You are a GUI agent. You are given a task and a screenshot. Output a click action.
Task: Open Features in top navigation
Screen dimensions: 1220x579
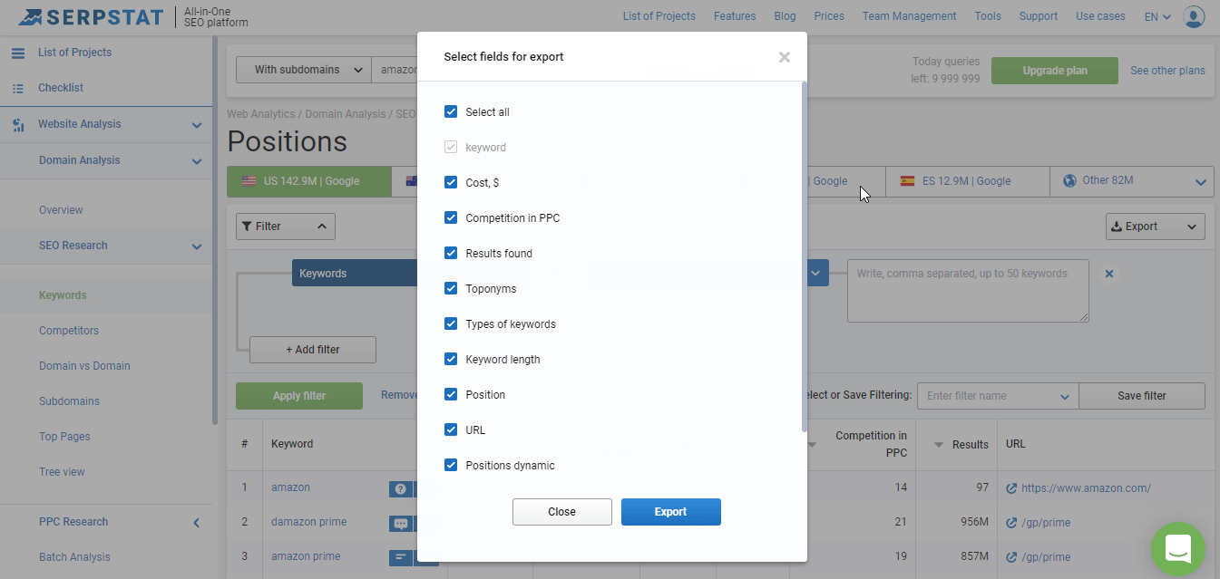coord(735,16)
